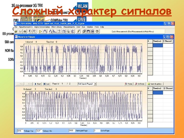Click the second circular arrow toolbar icon
Viewport: 184px width, 138px height.
(x=34, y=31)
